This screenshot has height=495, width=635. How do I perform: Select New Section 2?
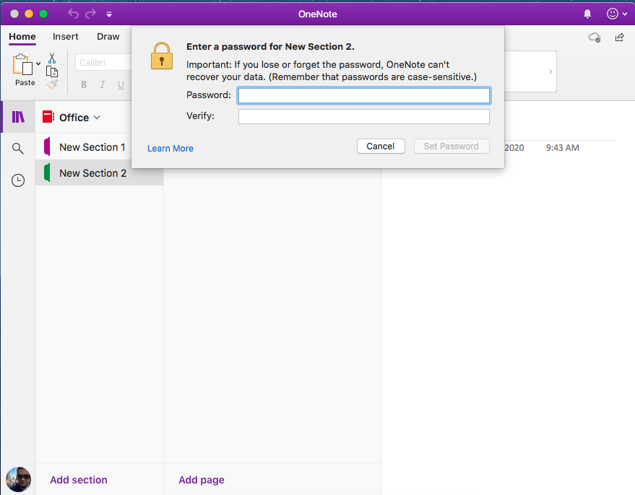point(99,172)
